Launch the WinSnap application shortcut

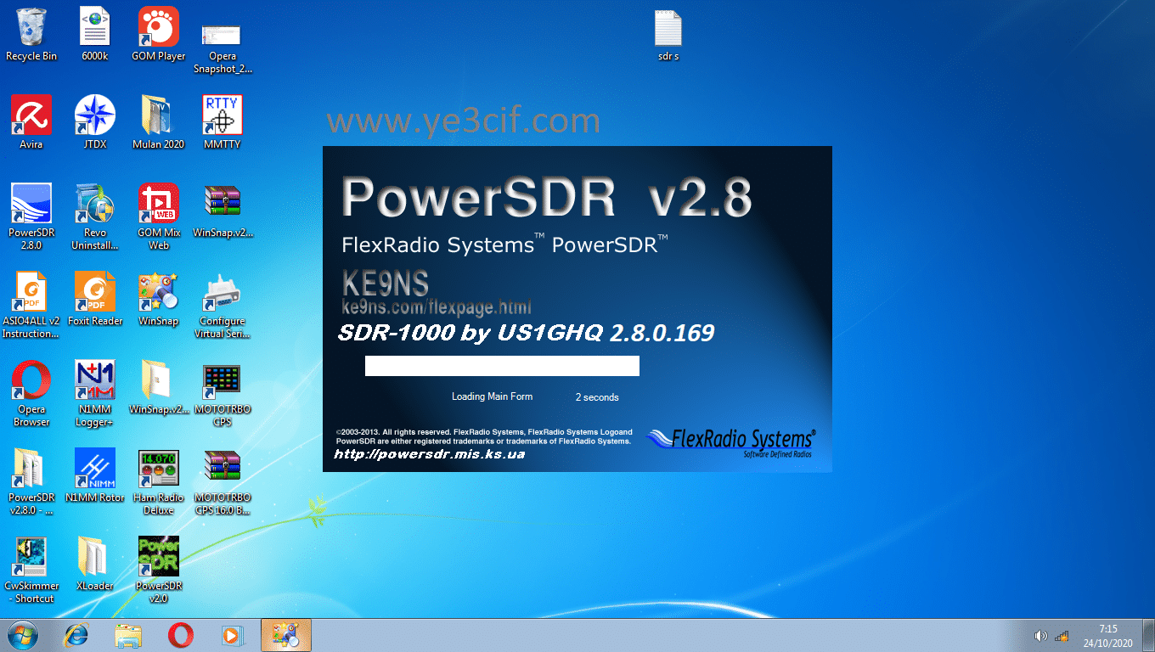[159, 299]
